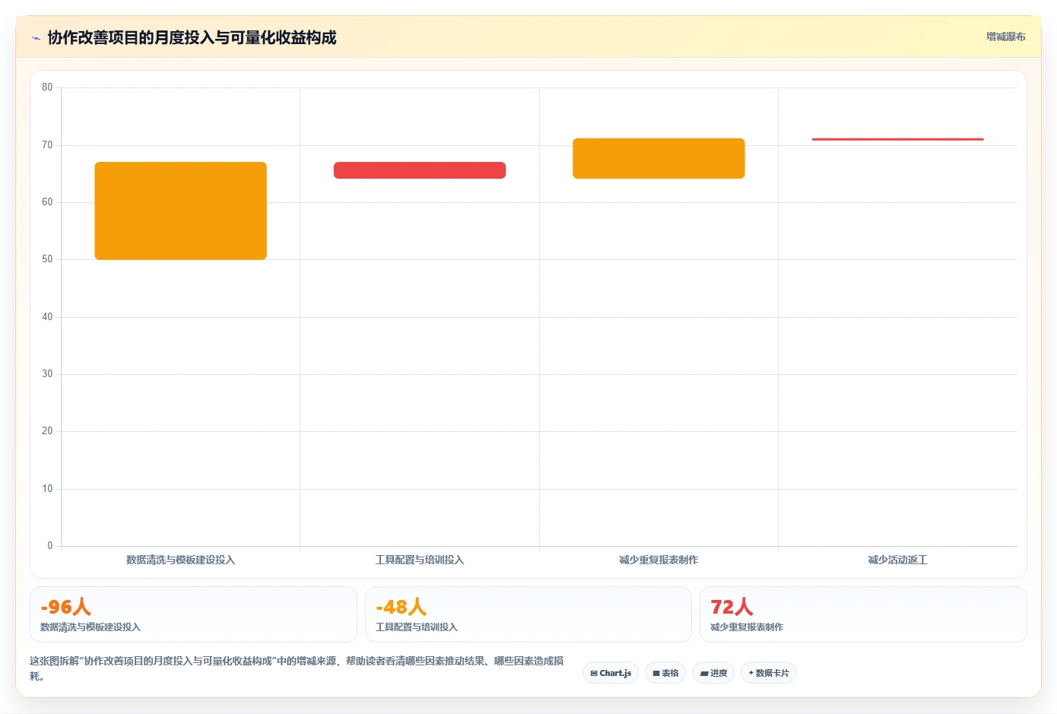Click card caption 减少重复报表制作 under 72人
The height and width of the screenshot is (714, 1057).
tap(747, 627)
